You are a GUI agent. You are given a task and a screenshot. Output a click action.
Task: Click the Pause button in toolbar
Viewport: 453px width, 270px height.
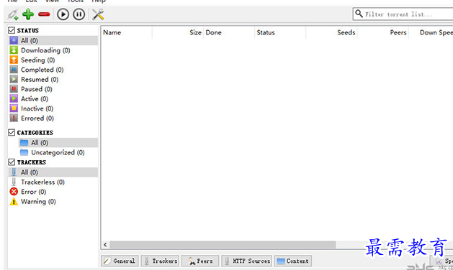click(x=79, y=14)
